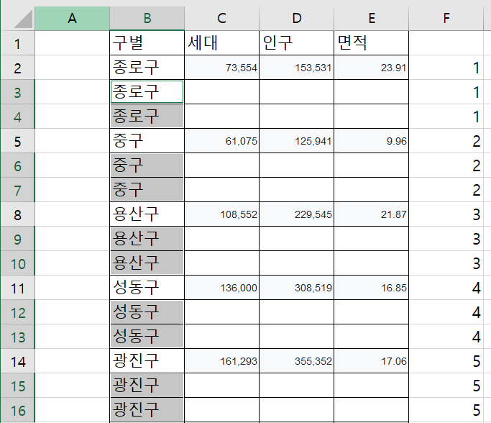
Task: Select the shaded 광진구 cell in row 15
Action: pos(147,386)
